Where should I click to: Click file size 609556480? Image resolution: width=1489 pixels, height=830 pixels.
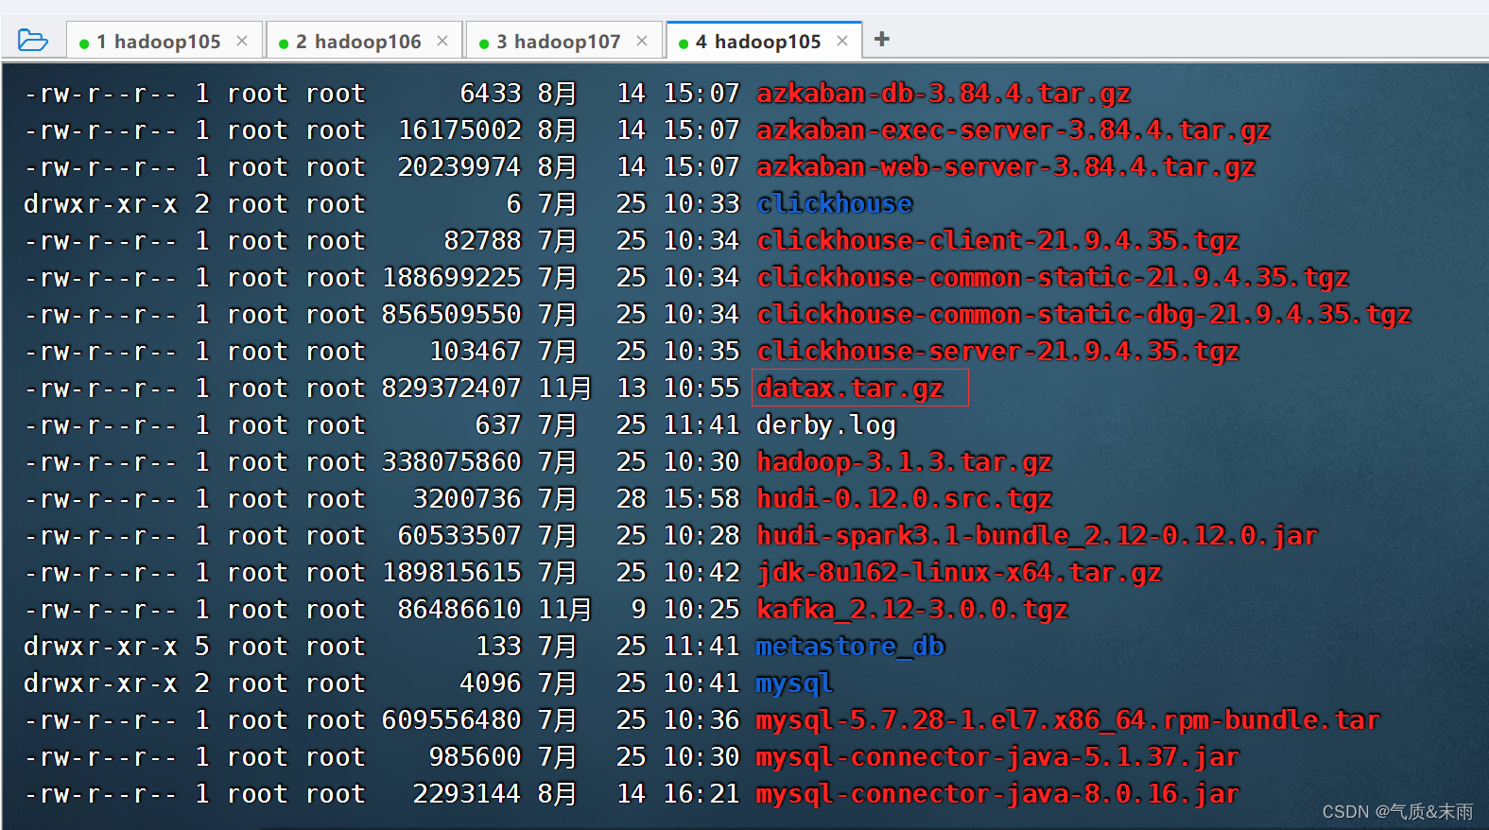tap(452, 720)
